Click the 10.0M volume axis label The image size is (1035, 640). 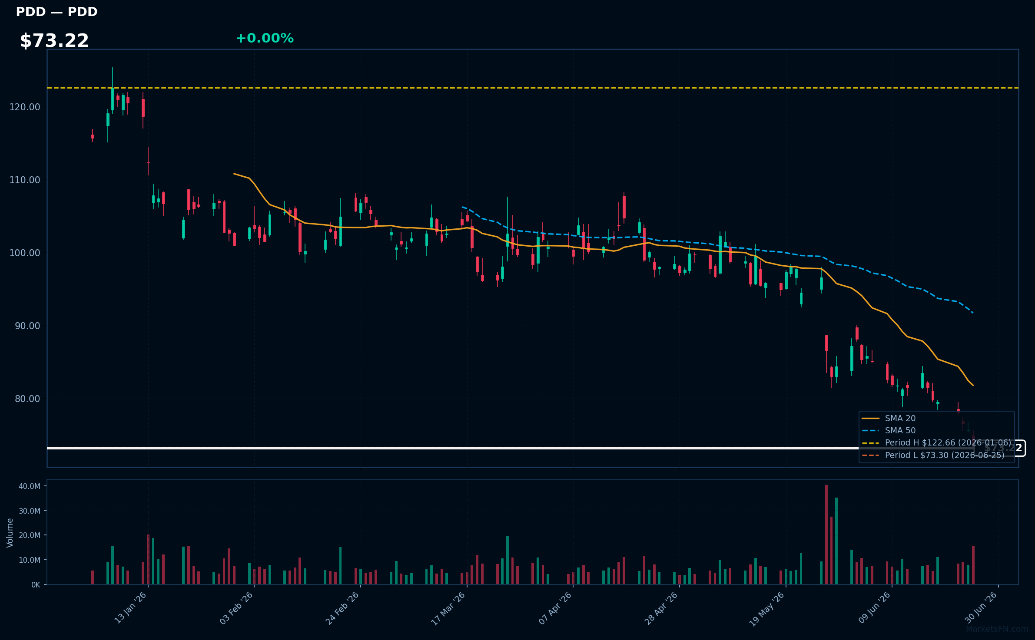30,560
